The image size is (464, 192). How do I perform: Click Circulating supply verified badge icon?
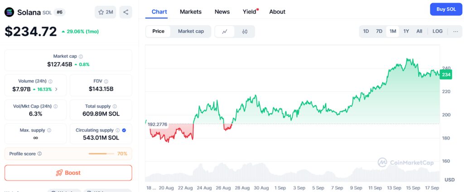coord(124,130)
